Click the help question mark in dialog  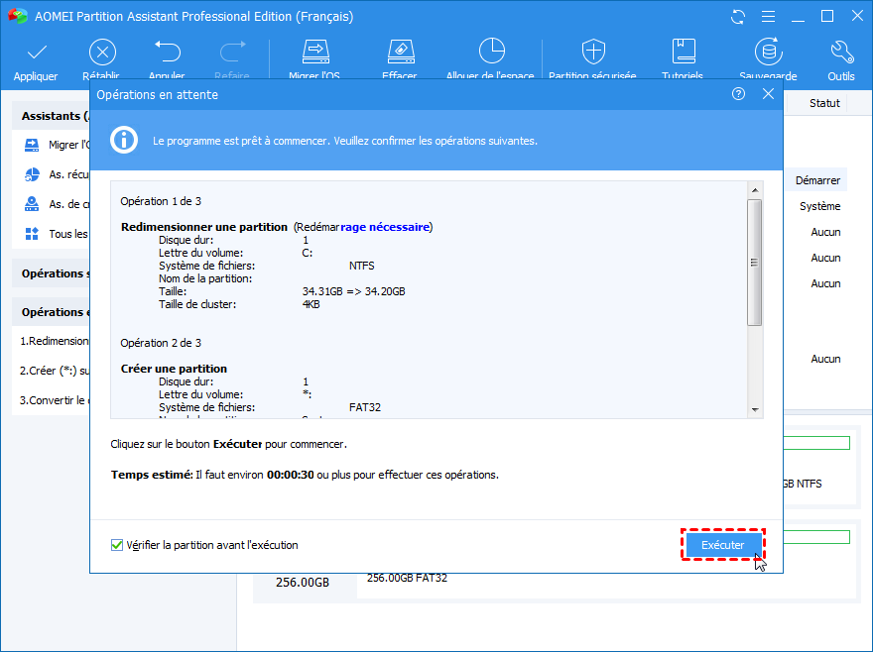pos(738,94)
